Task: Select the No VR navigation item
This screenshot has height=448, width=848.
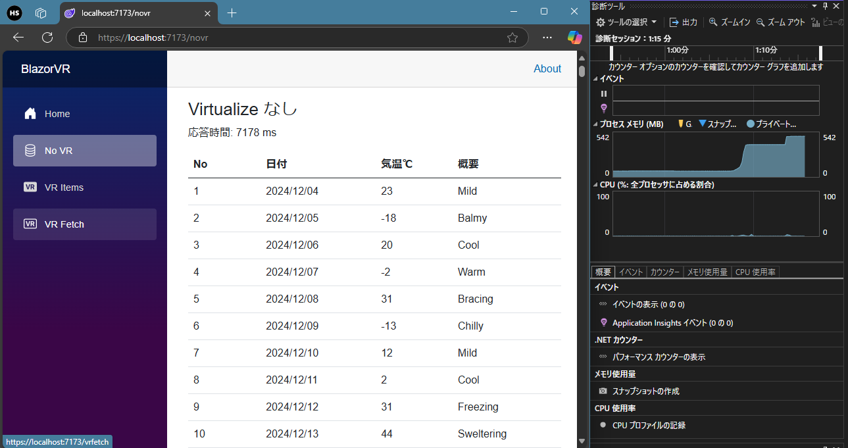Action: [x=85, y=151]
